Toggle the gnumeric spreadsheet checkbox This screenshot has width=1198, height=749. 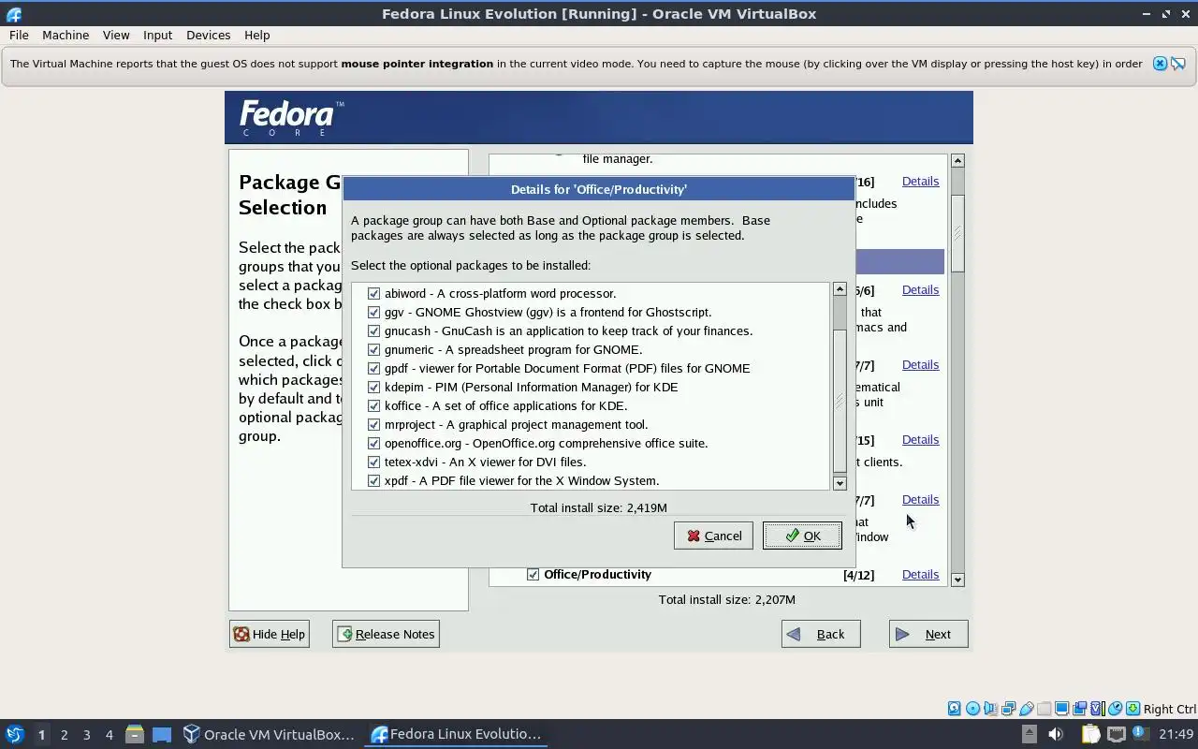point(373,349)
